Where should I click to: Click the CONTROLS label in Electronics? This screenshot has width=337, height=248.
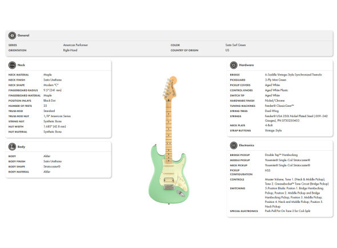[x=237, y=179]
